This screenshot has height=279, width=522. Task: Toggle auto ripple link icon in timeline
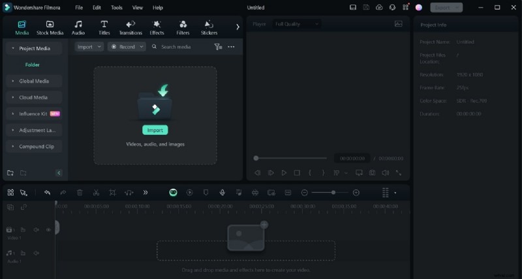(23, 207)
